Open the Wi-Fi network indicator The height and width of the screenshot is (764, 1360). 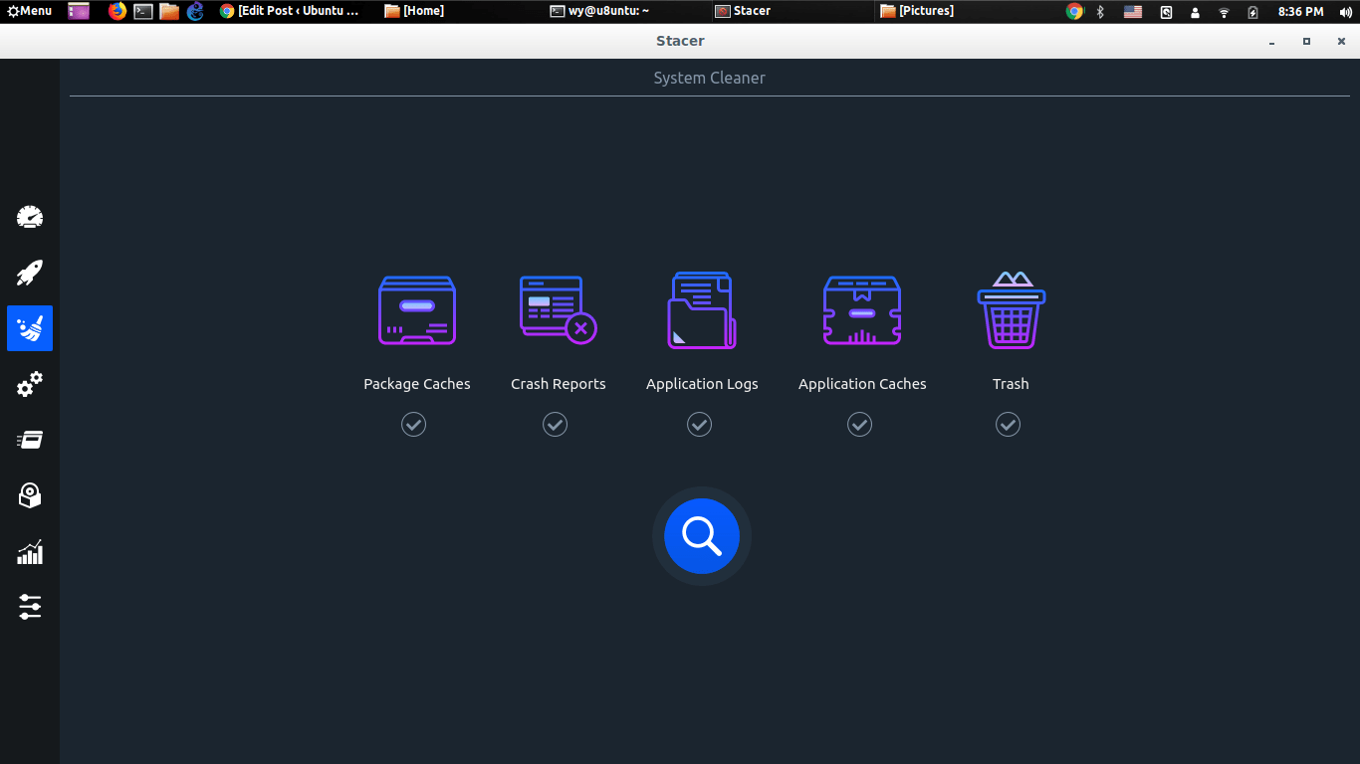(x=1225, y=12)
